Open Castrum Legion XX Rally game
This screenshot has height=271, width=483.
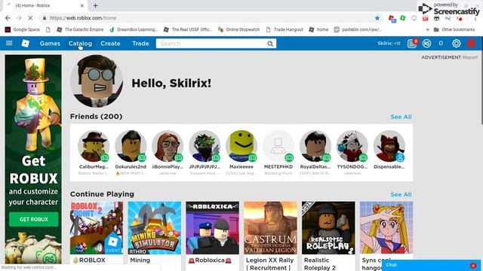[x=270, y=228]
